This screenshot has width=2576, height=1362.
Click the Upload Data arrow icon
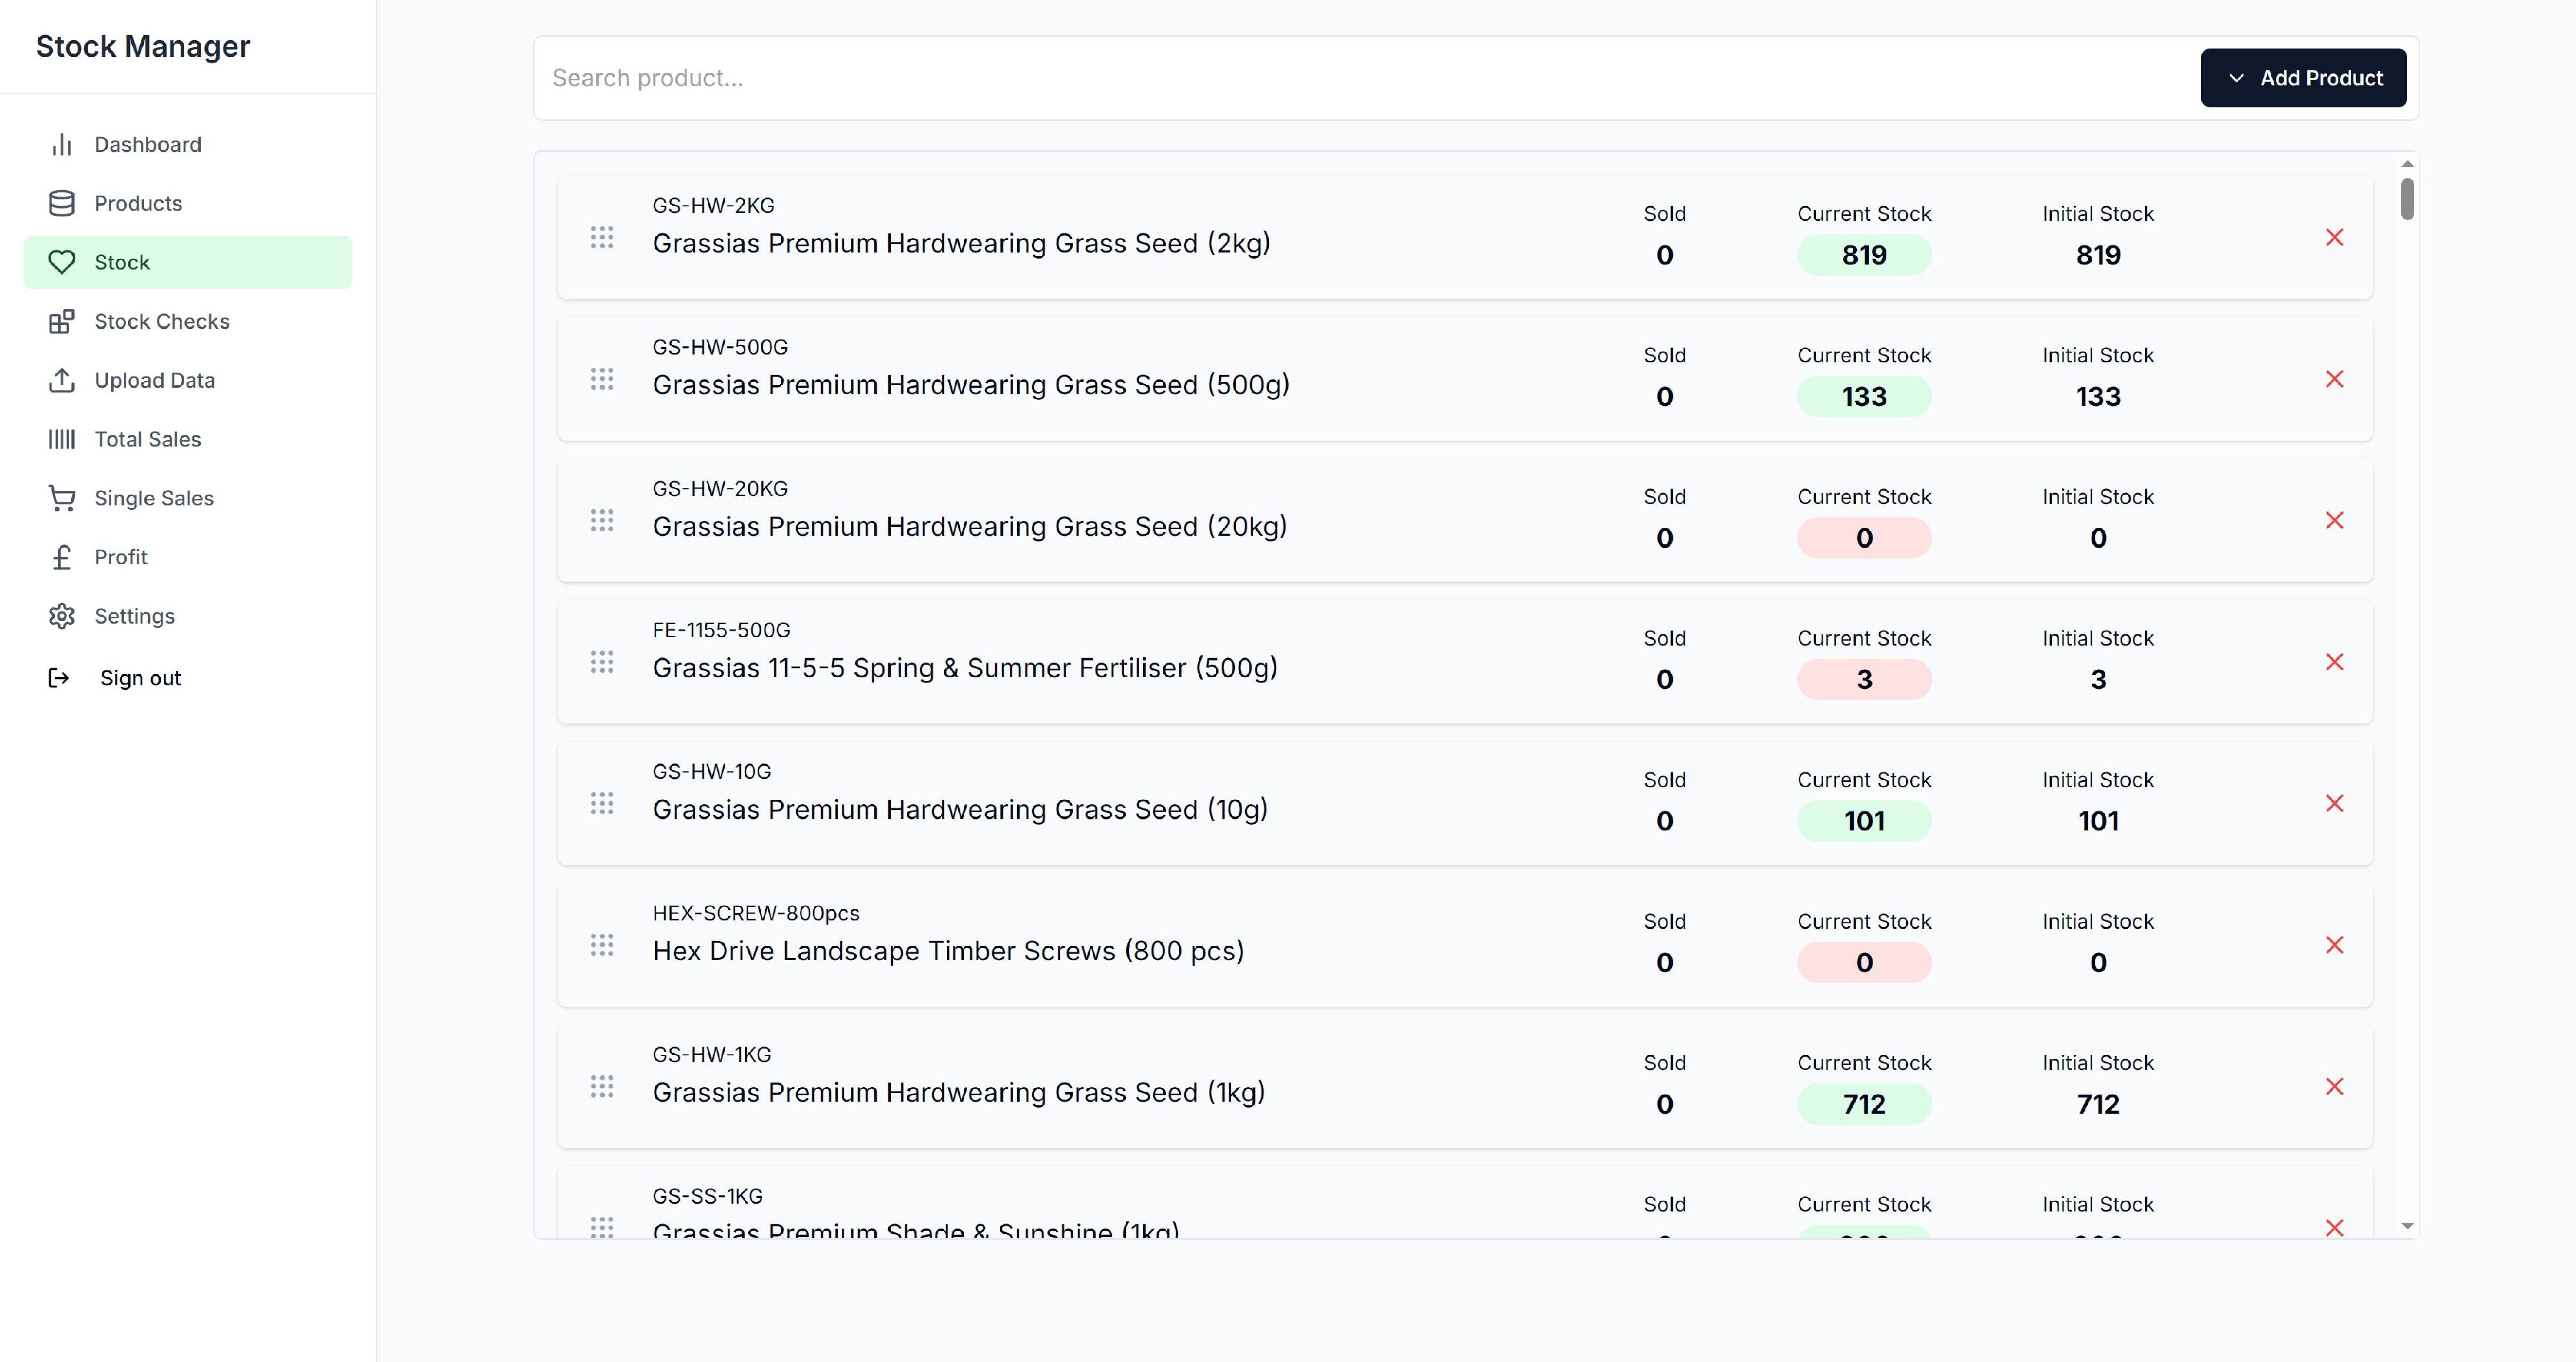click(x=62, y=380)
